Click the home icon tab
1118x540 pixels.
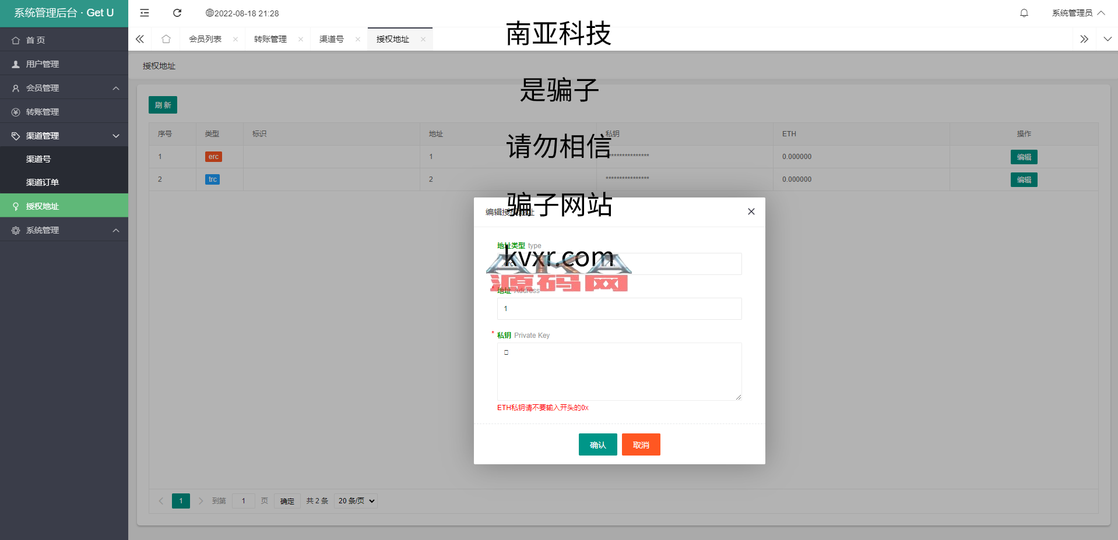click(x=166, y=39)
